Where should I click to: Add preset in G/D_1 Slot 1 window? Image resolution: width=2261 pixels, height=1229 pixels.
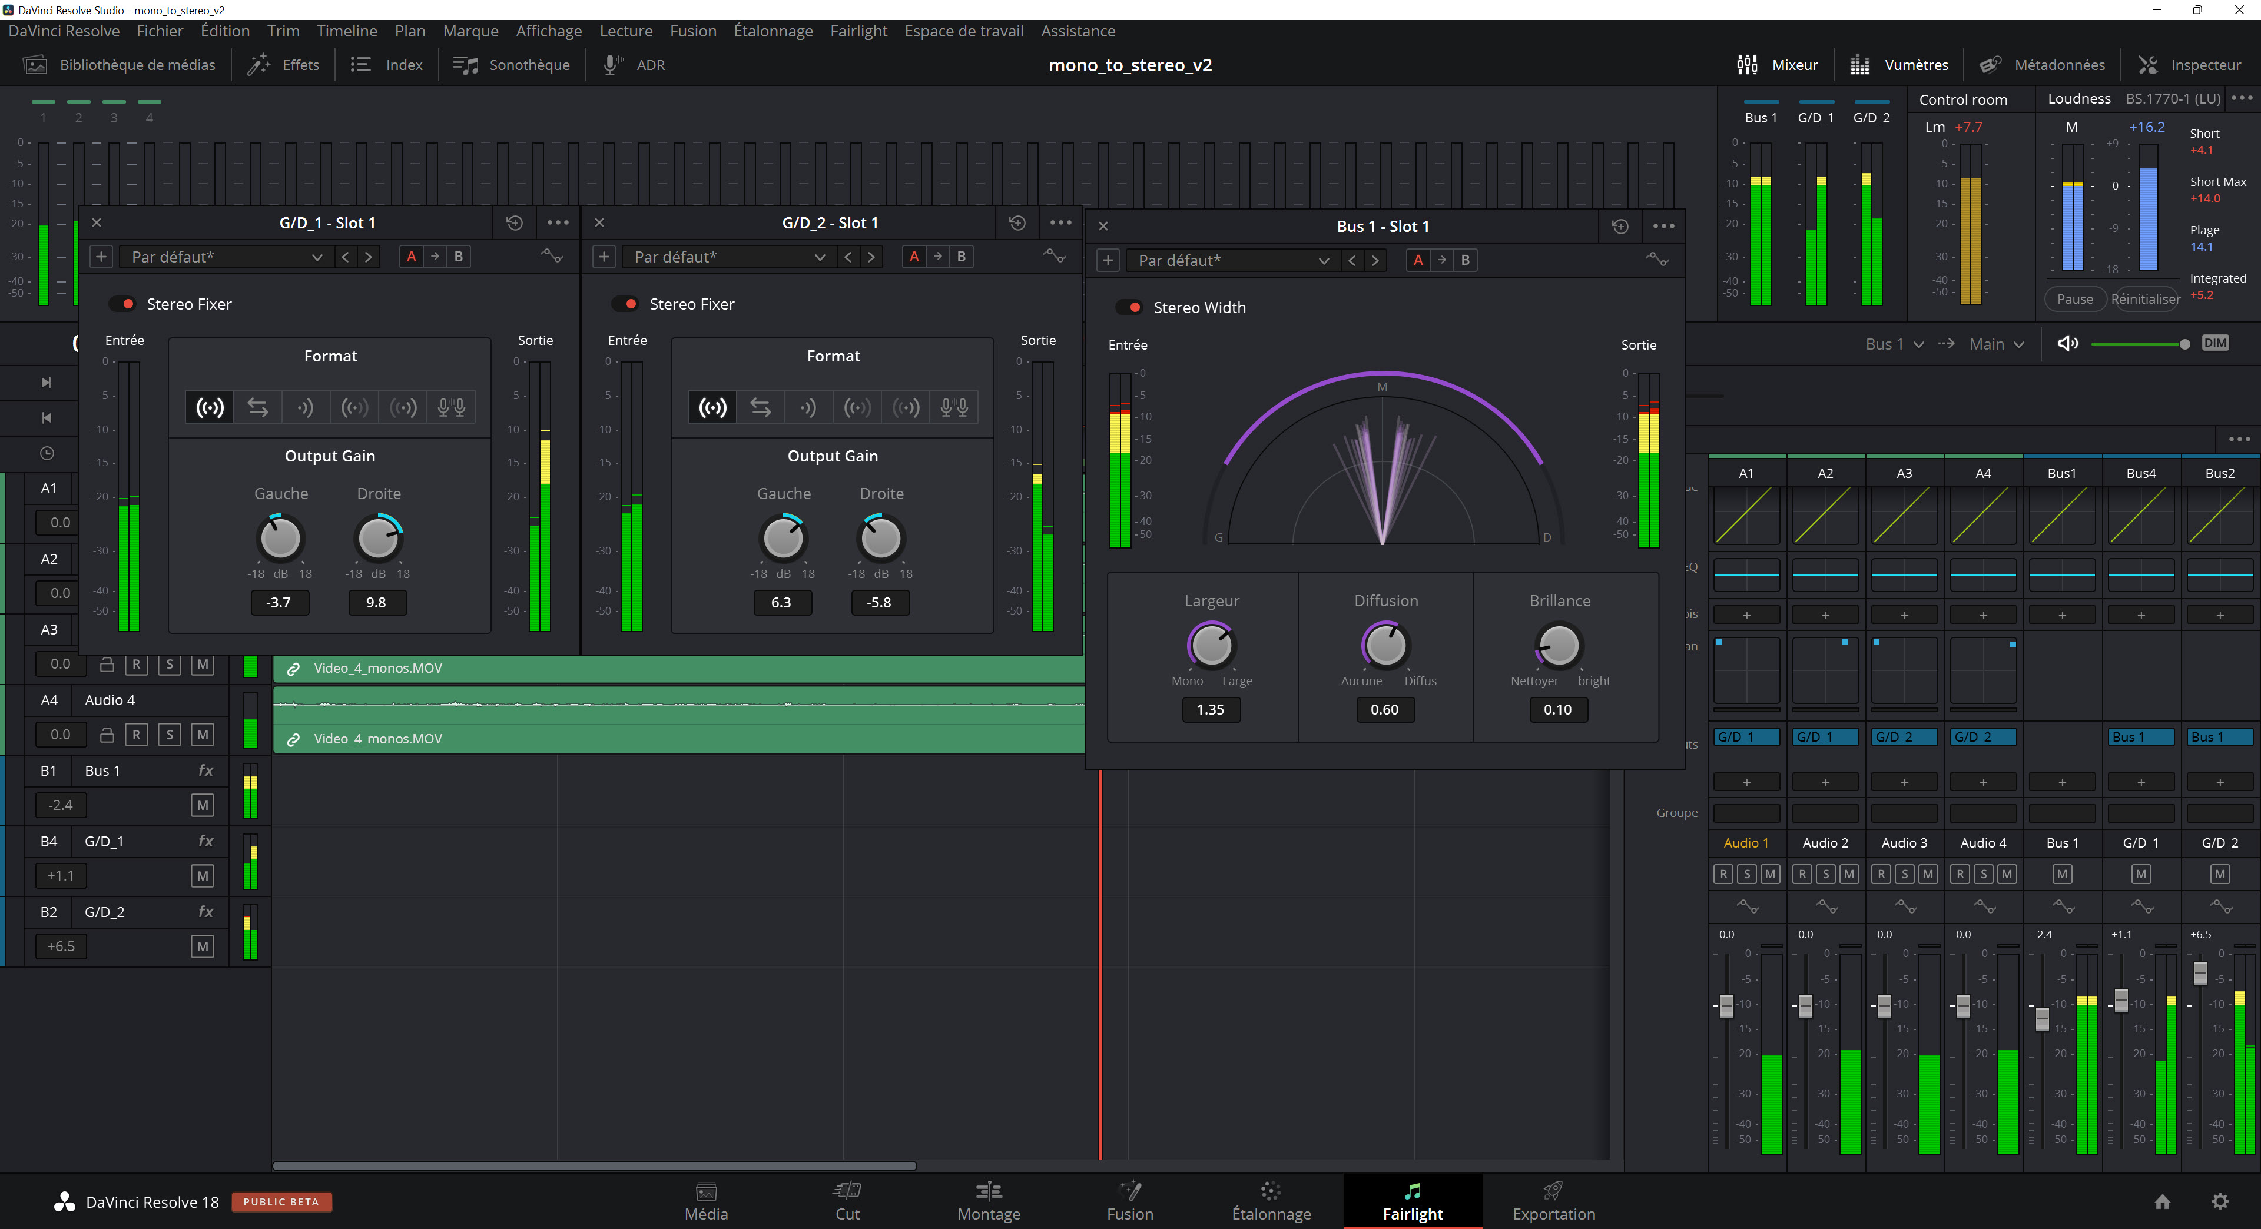pos(102,257)
